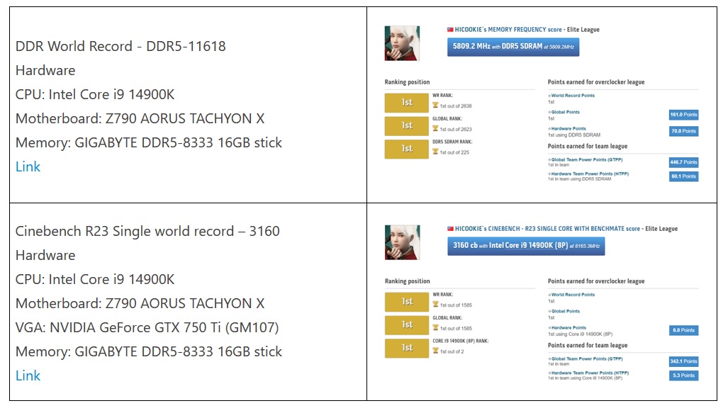The width and height of the screenshot is (728, 413).
Task: Click the 'DDR World Record - DDR5-11618' heading
Action: tap(121, 47)
